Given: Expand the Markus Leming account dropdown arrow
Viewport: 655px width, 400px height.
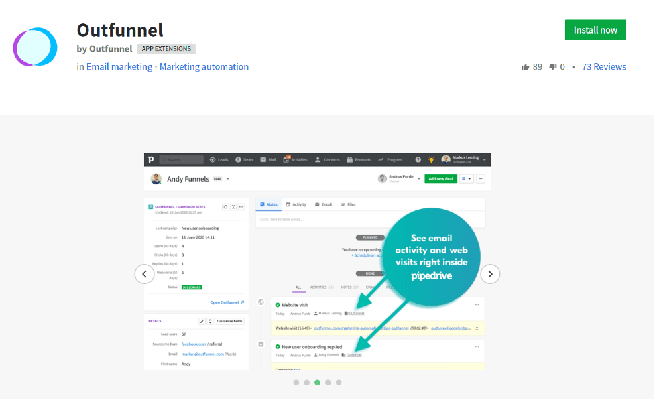Looking at the screenshot, I should 485,160.
